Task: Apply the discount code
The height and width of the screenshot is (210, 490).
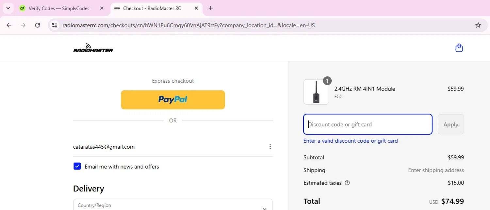Action: [450, 124]
